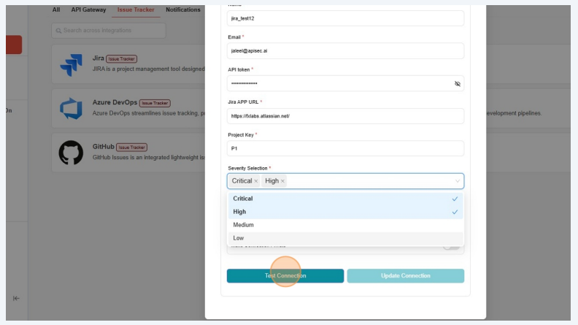Select Low from severity dropdown
The height and width of the screenshot is (325, 578).
tap(345, 238)
